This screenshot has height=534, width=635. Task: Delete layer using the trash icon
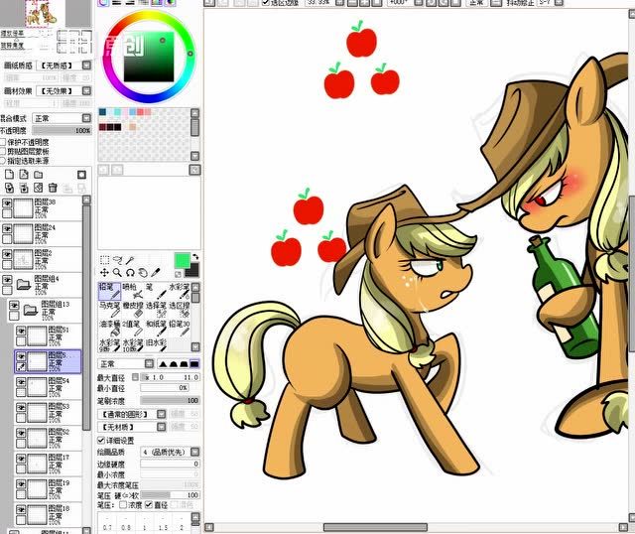[52, 187]
